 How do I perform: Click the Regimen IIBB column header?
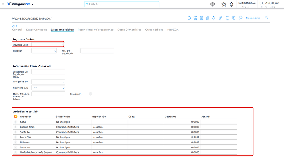(99, 117)
